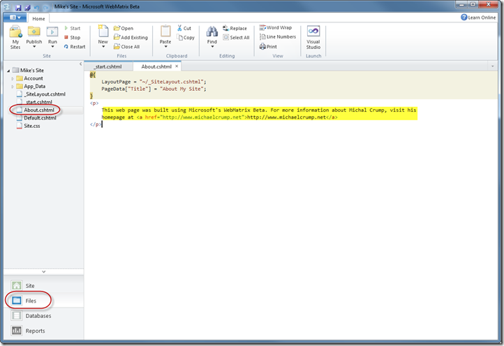The height and width of the screenshot is (346, 504).
Task: Open Learn Online help
Action: click(478, 17)
